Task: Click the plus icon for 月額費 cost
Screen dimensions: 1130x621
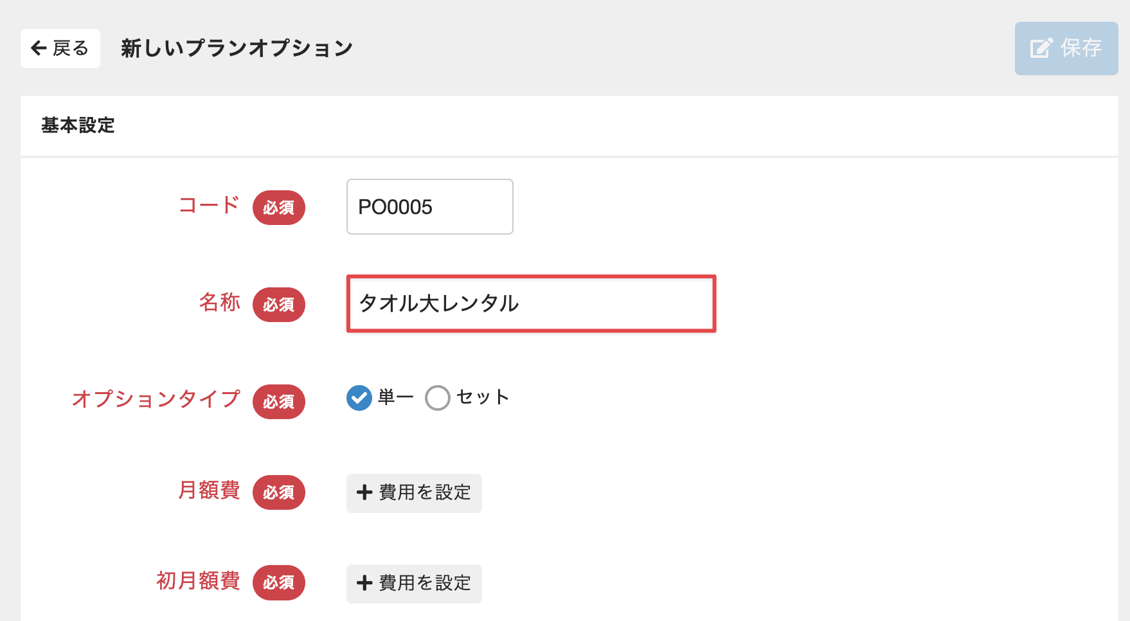Action: pyautogui.click(x=364, y=493)
